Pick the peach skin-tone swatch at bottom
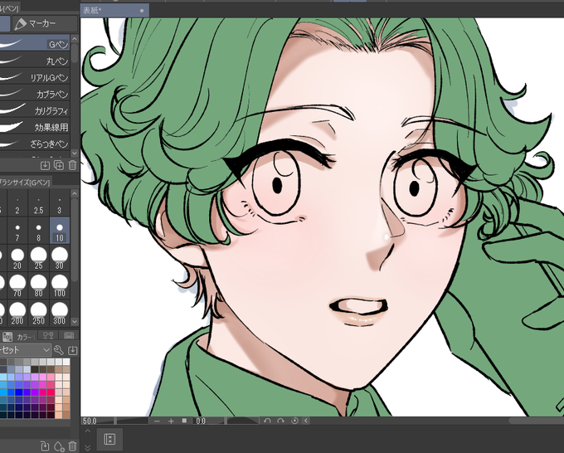Image resolution: width=564 pixels, height=453 pixels. point(58,415)
